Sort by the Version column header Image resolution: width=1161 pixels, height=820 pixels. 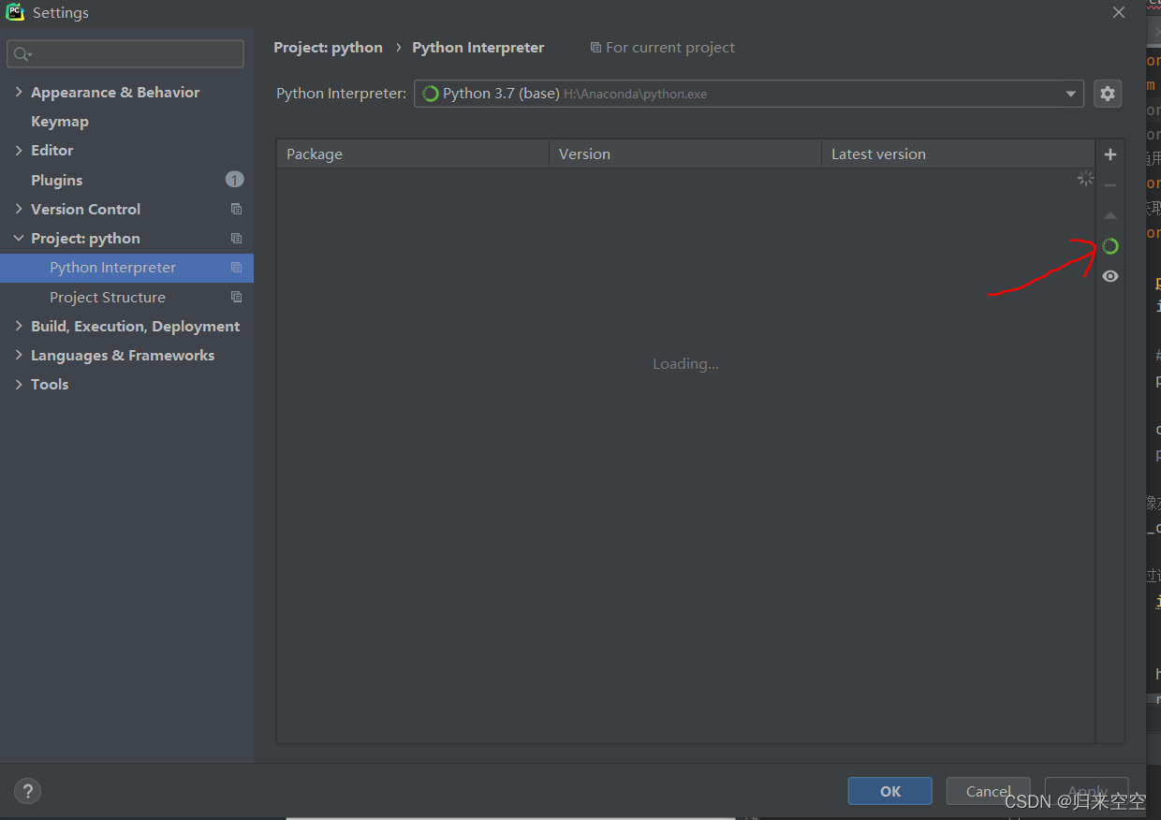(x=685, y=154)
